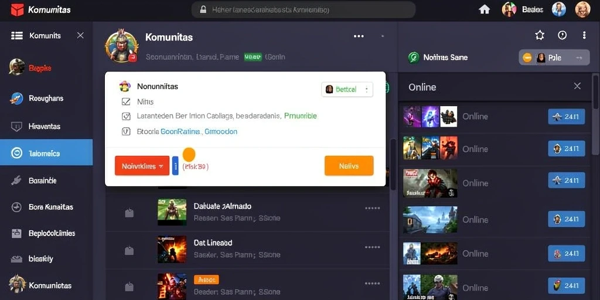
Task: Click the hamburger list icon next to Komunits
Action: pos(17,36)
